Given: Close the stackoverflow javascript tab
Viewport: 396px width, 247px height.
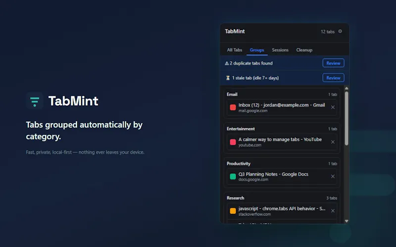Looking at the screenshot, I should pos(333,211).
